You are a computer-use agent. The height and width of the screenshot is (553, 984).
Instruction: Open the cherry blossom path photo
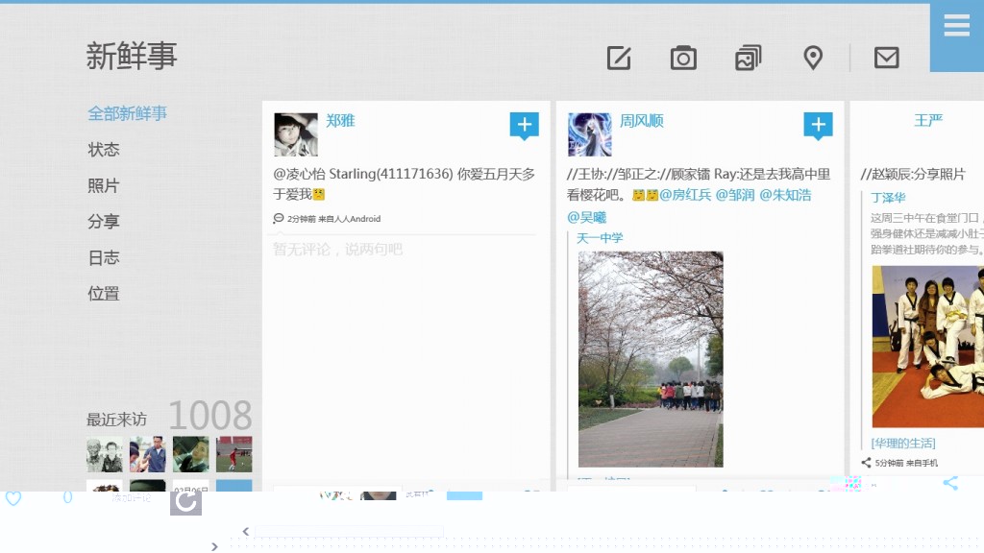coord(651,359)
